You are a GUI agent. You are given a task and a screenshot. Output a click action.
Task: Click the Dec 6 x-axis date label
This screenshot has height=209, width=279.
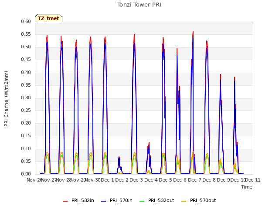click(180, 180)
